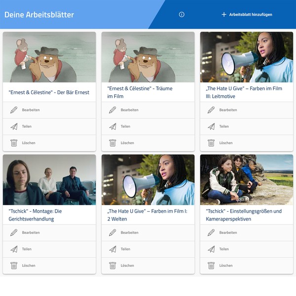Click Bearbeiten text on Farben im Film I card
Screen dimensions: 296x296
pos(129,232)
